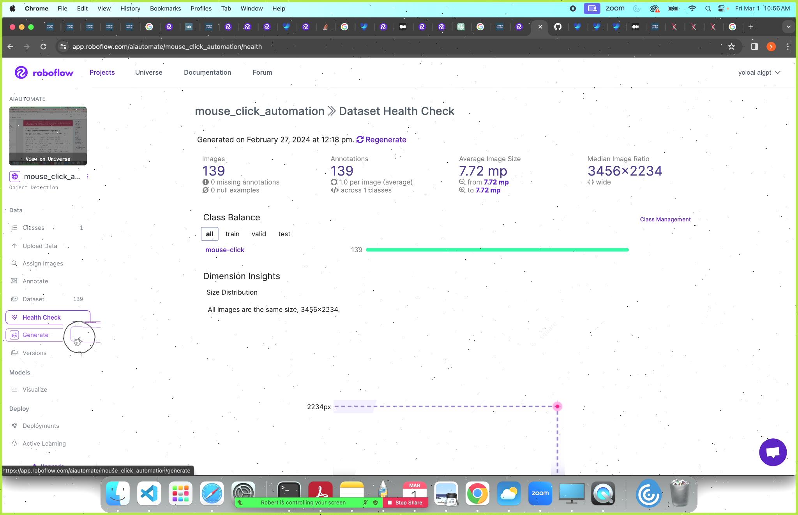Click the Roboflow logo

pyautogui.click(x=44, y=72)
